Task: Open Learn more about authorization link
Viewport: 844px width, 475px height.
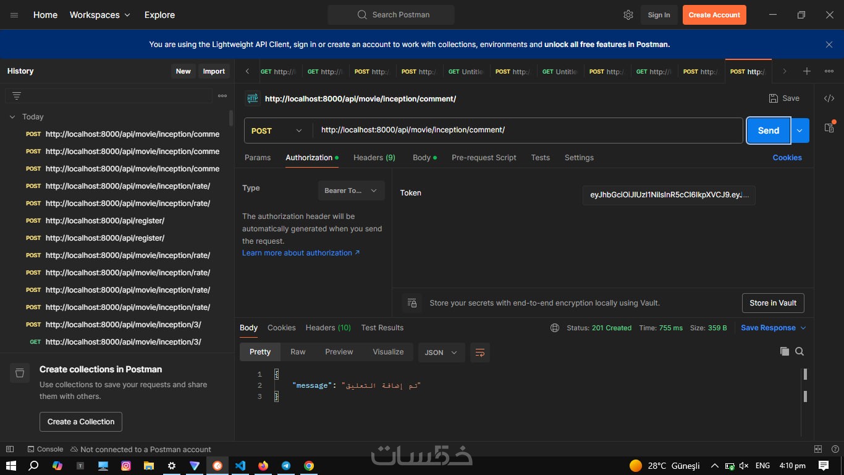Action: (x=301, y=253)
